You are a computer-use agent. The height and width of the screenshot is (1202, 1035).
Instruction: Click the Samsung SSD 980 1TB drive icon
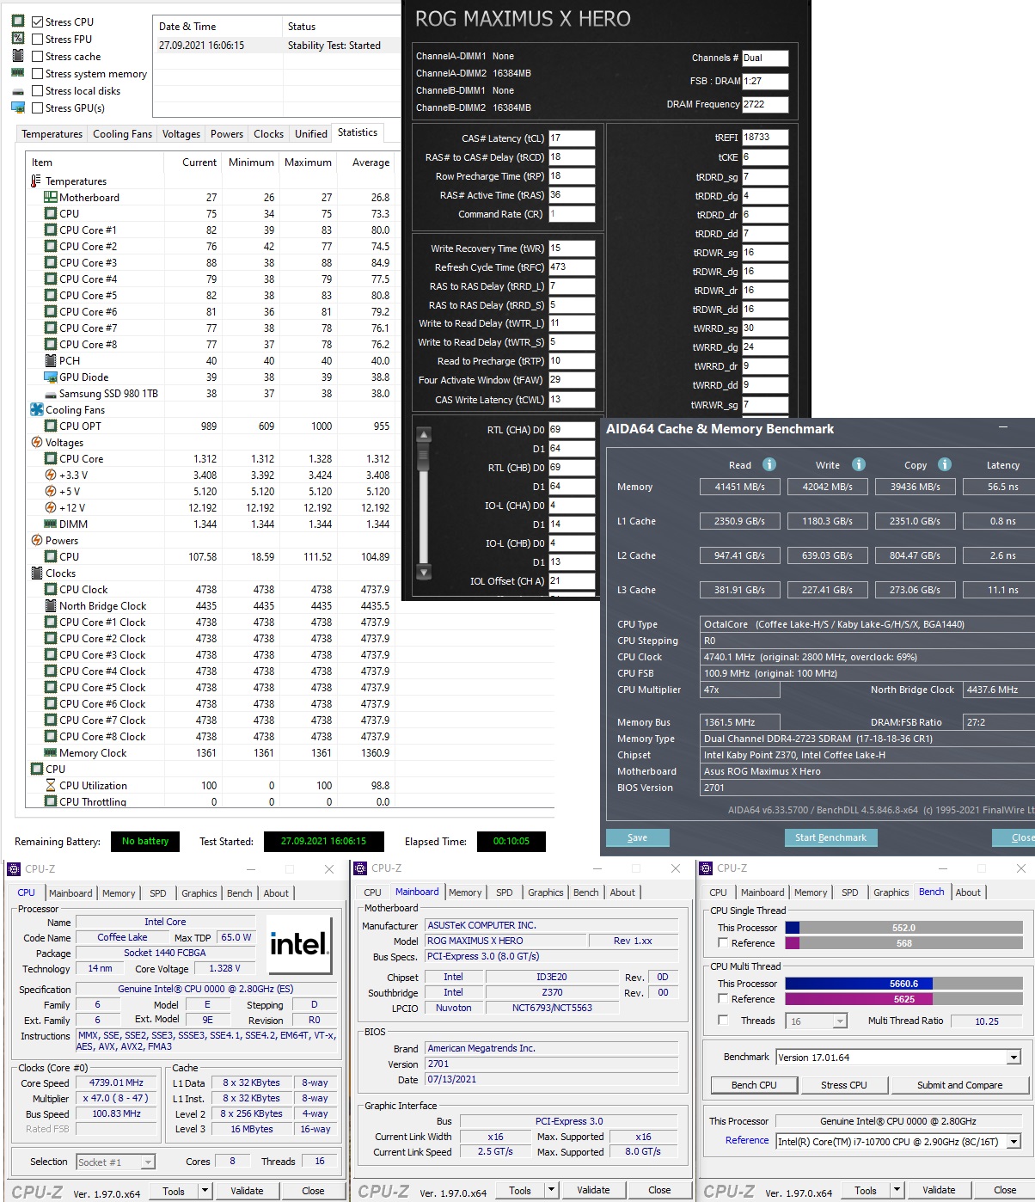[x=51, y=394]
